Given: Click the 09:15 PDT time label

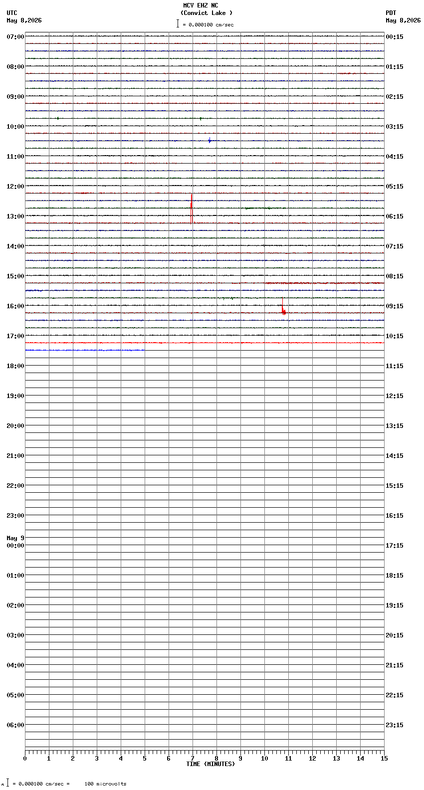Looking at the screenshot, I should 395,306.
